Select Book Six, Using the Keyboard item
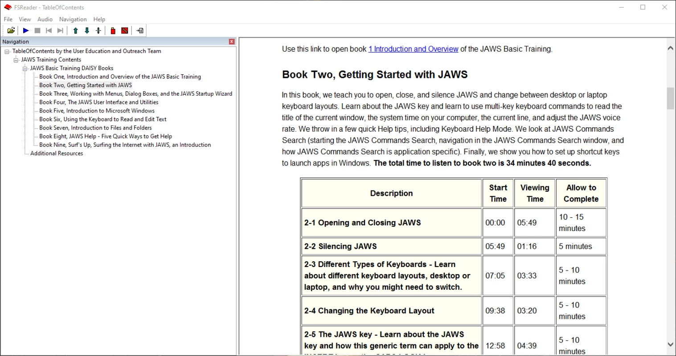 pyautogui.click(x=102, y=119)
